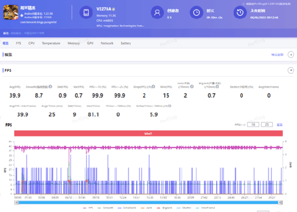Click info icon beside V2278A device name

tap(113, 9)
